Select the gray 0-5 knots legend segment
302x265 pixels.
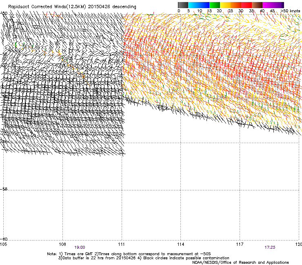[x=183, y=5]
